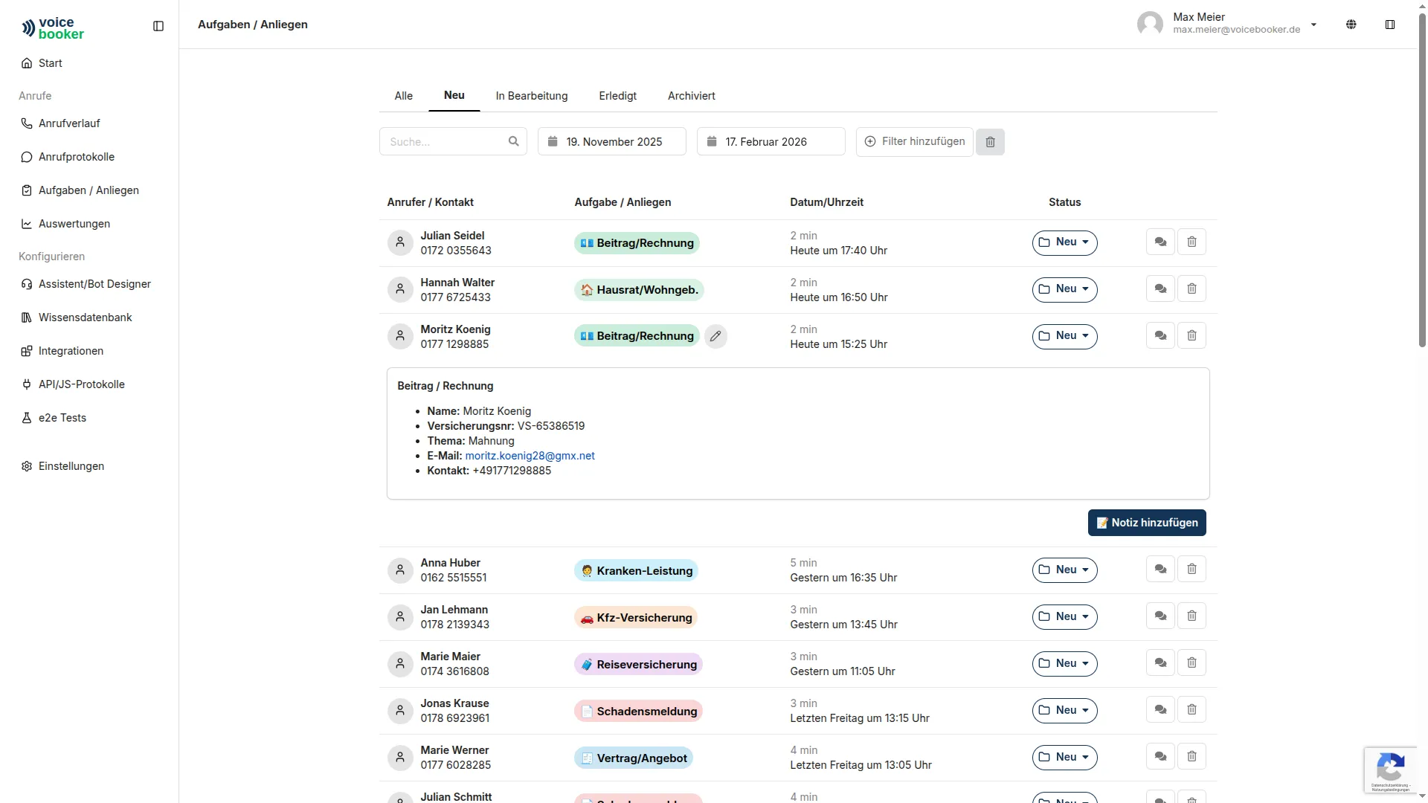Open e2e Tests in sidebar
The width and height of the screenshot is (1428, 803).
click(x=62, y=418)
